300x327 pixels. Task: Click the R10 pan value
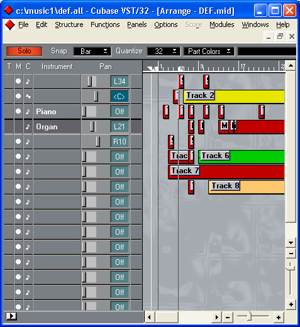coord(119,142)
